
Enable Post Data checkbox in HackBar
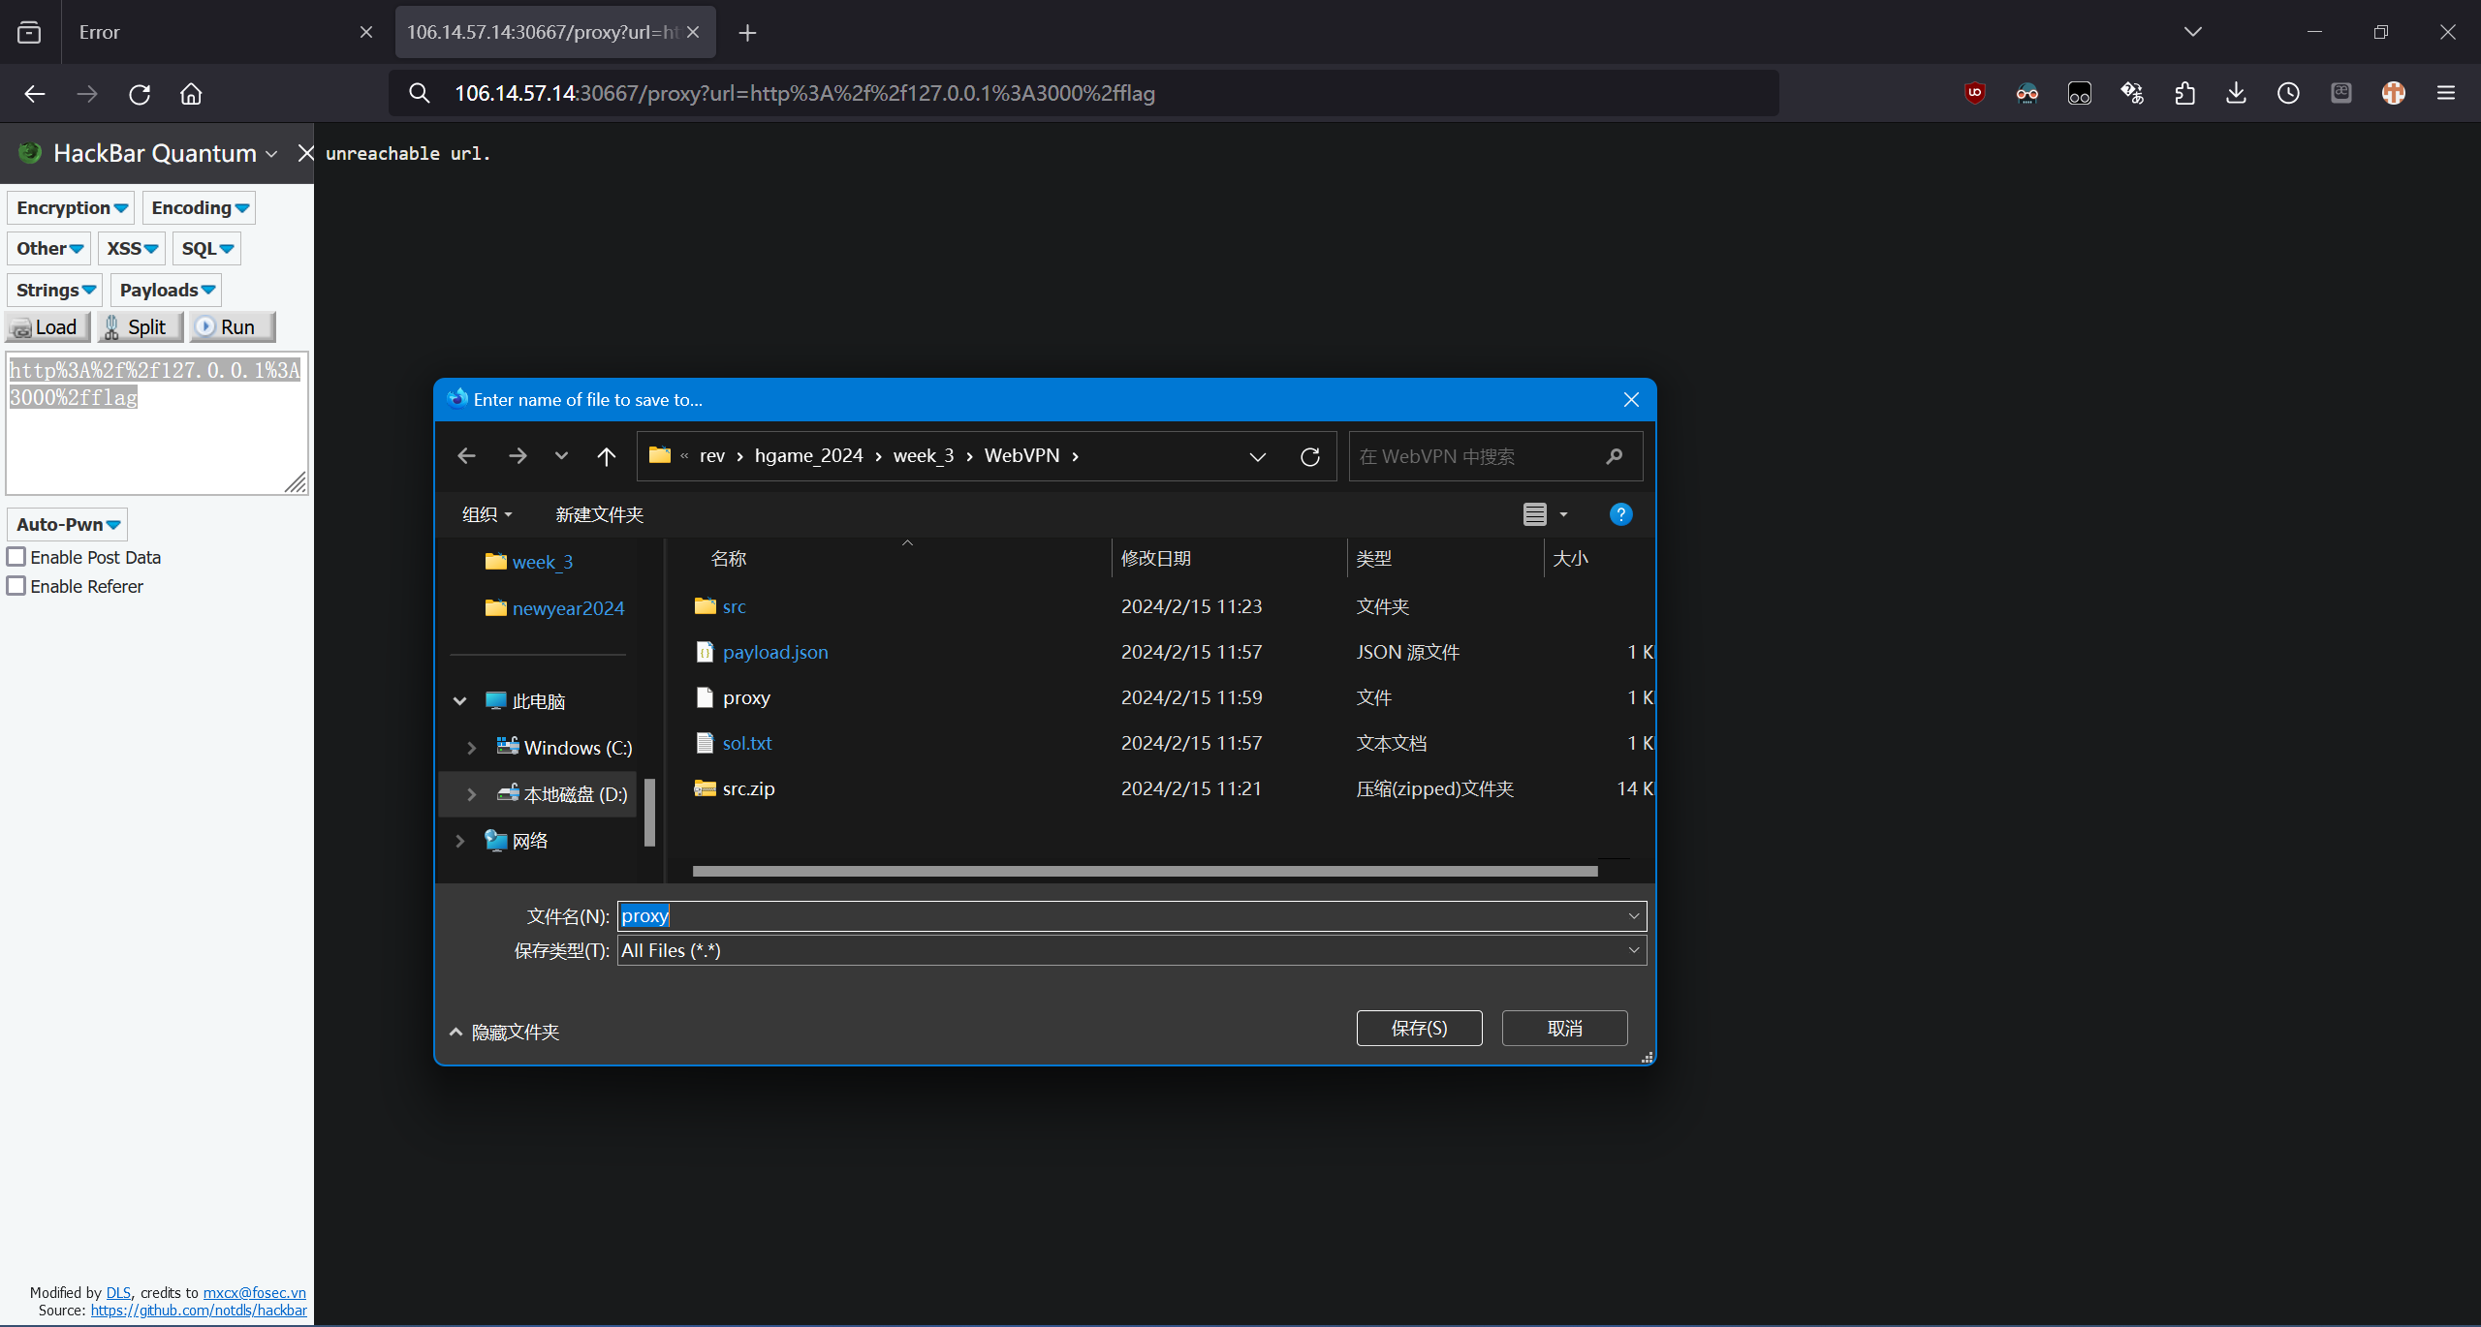tap(16, 557)
